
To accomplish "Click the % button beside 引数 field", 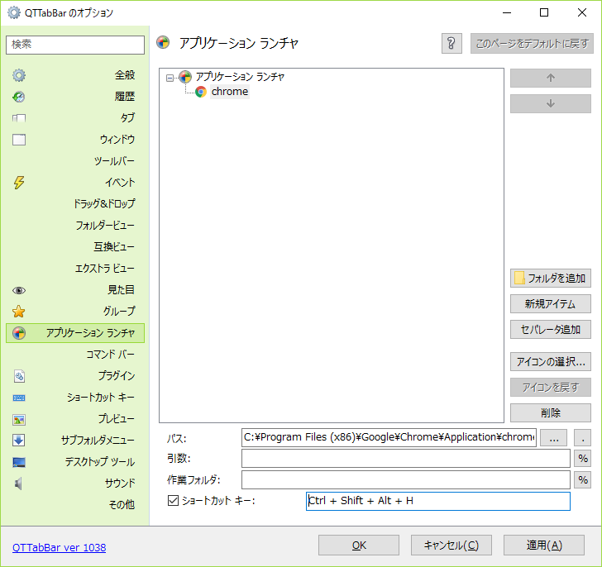I will [582, 459].
